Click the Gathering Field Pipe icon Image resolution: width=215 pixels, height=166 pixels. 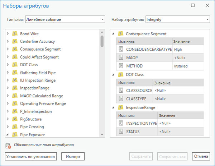coord(15,73)
